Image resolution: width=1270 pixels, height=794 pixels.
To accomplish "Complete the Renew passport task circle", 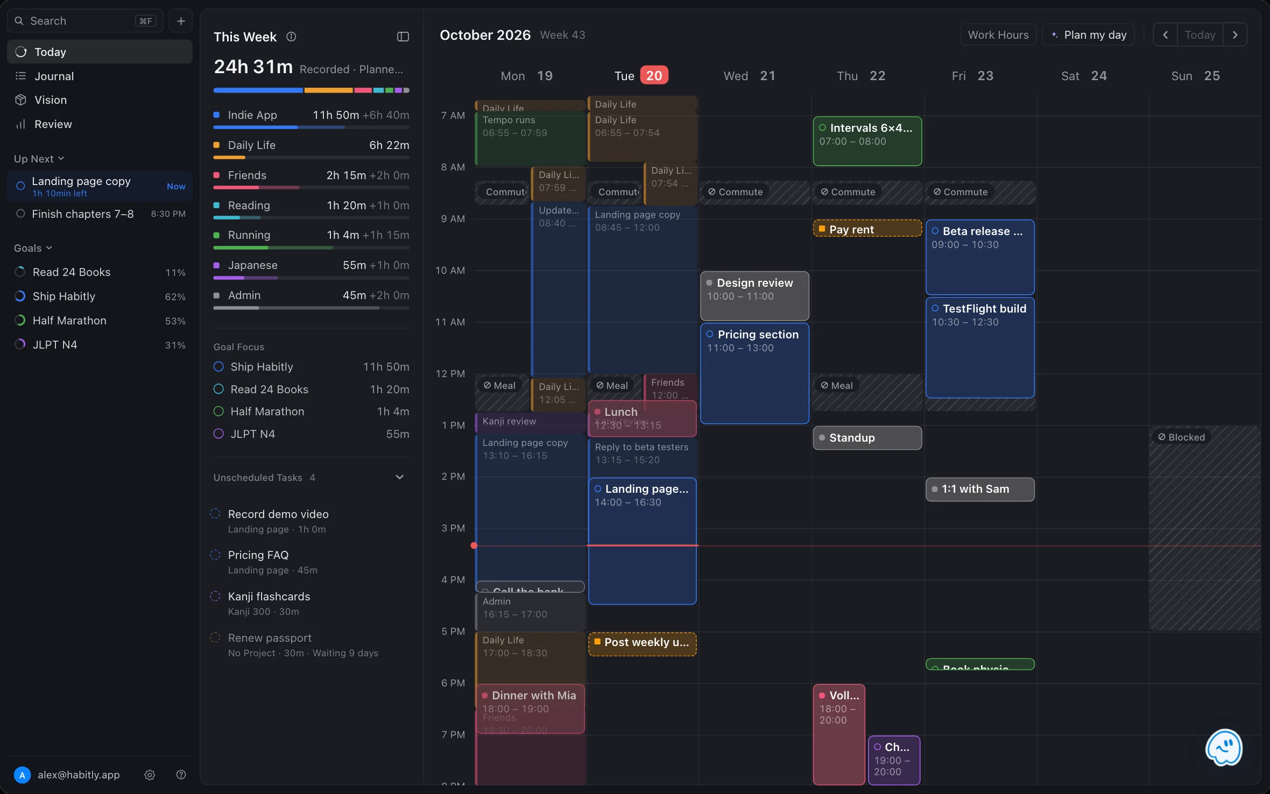I will click(215, 637).
